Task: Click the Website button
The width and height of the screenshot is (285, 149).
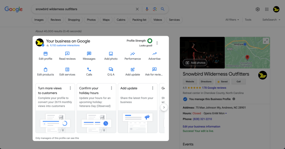Action: pyautogui.click(x=190, y=82)
